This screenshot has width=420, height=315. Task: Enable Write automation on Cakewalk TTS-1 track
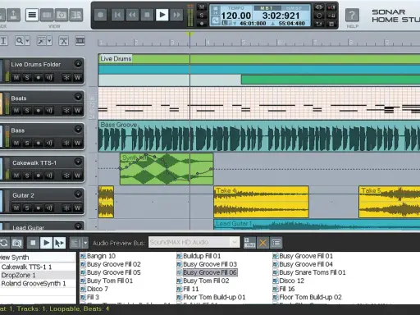(78, 176)
